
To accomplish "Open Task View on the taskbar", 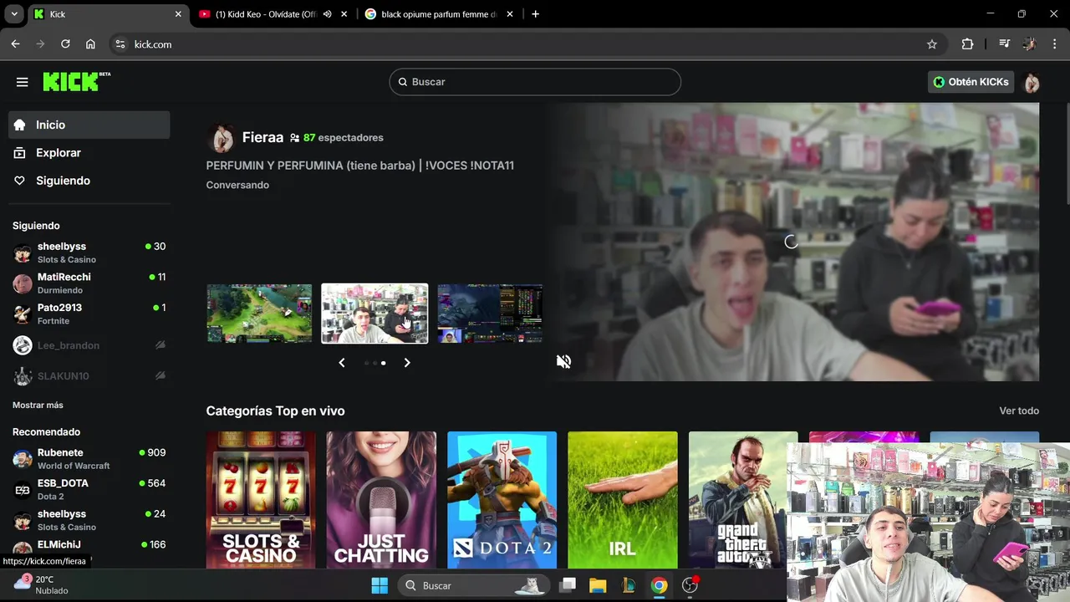I will tap(568, 585).
